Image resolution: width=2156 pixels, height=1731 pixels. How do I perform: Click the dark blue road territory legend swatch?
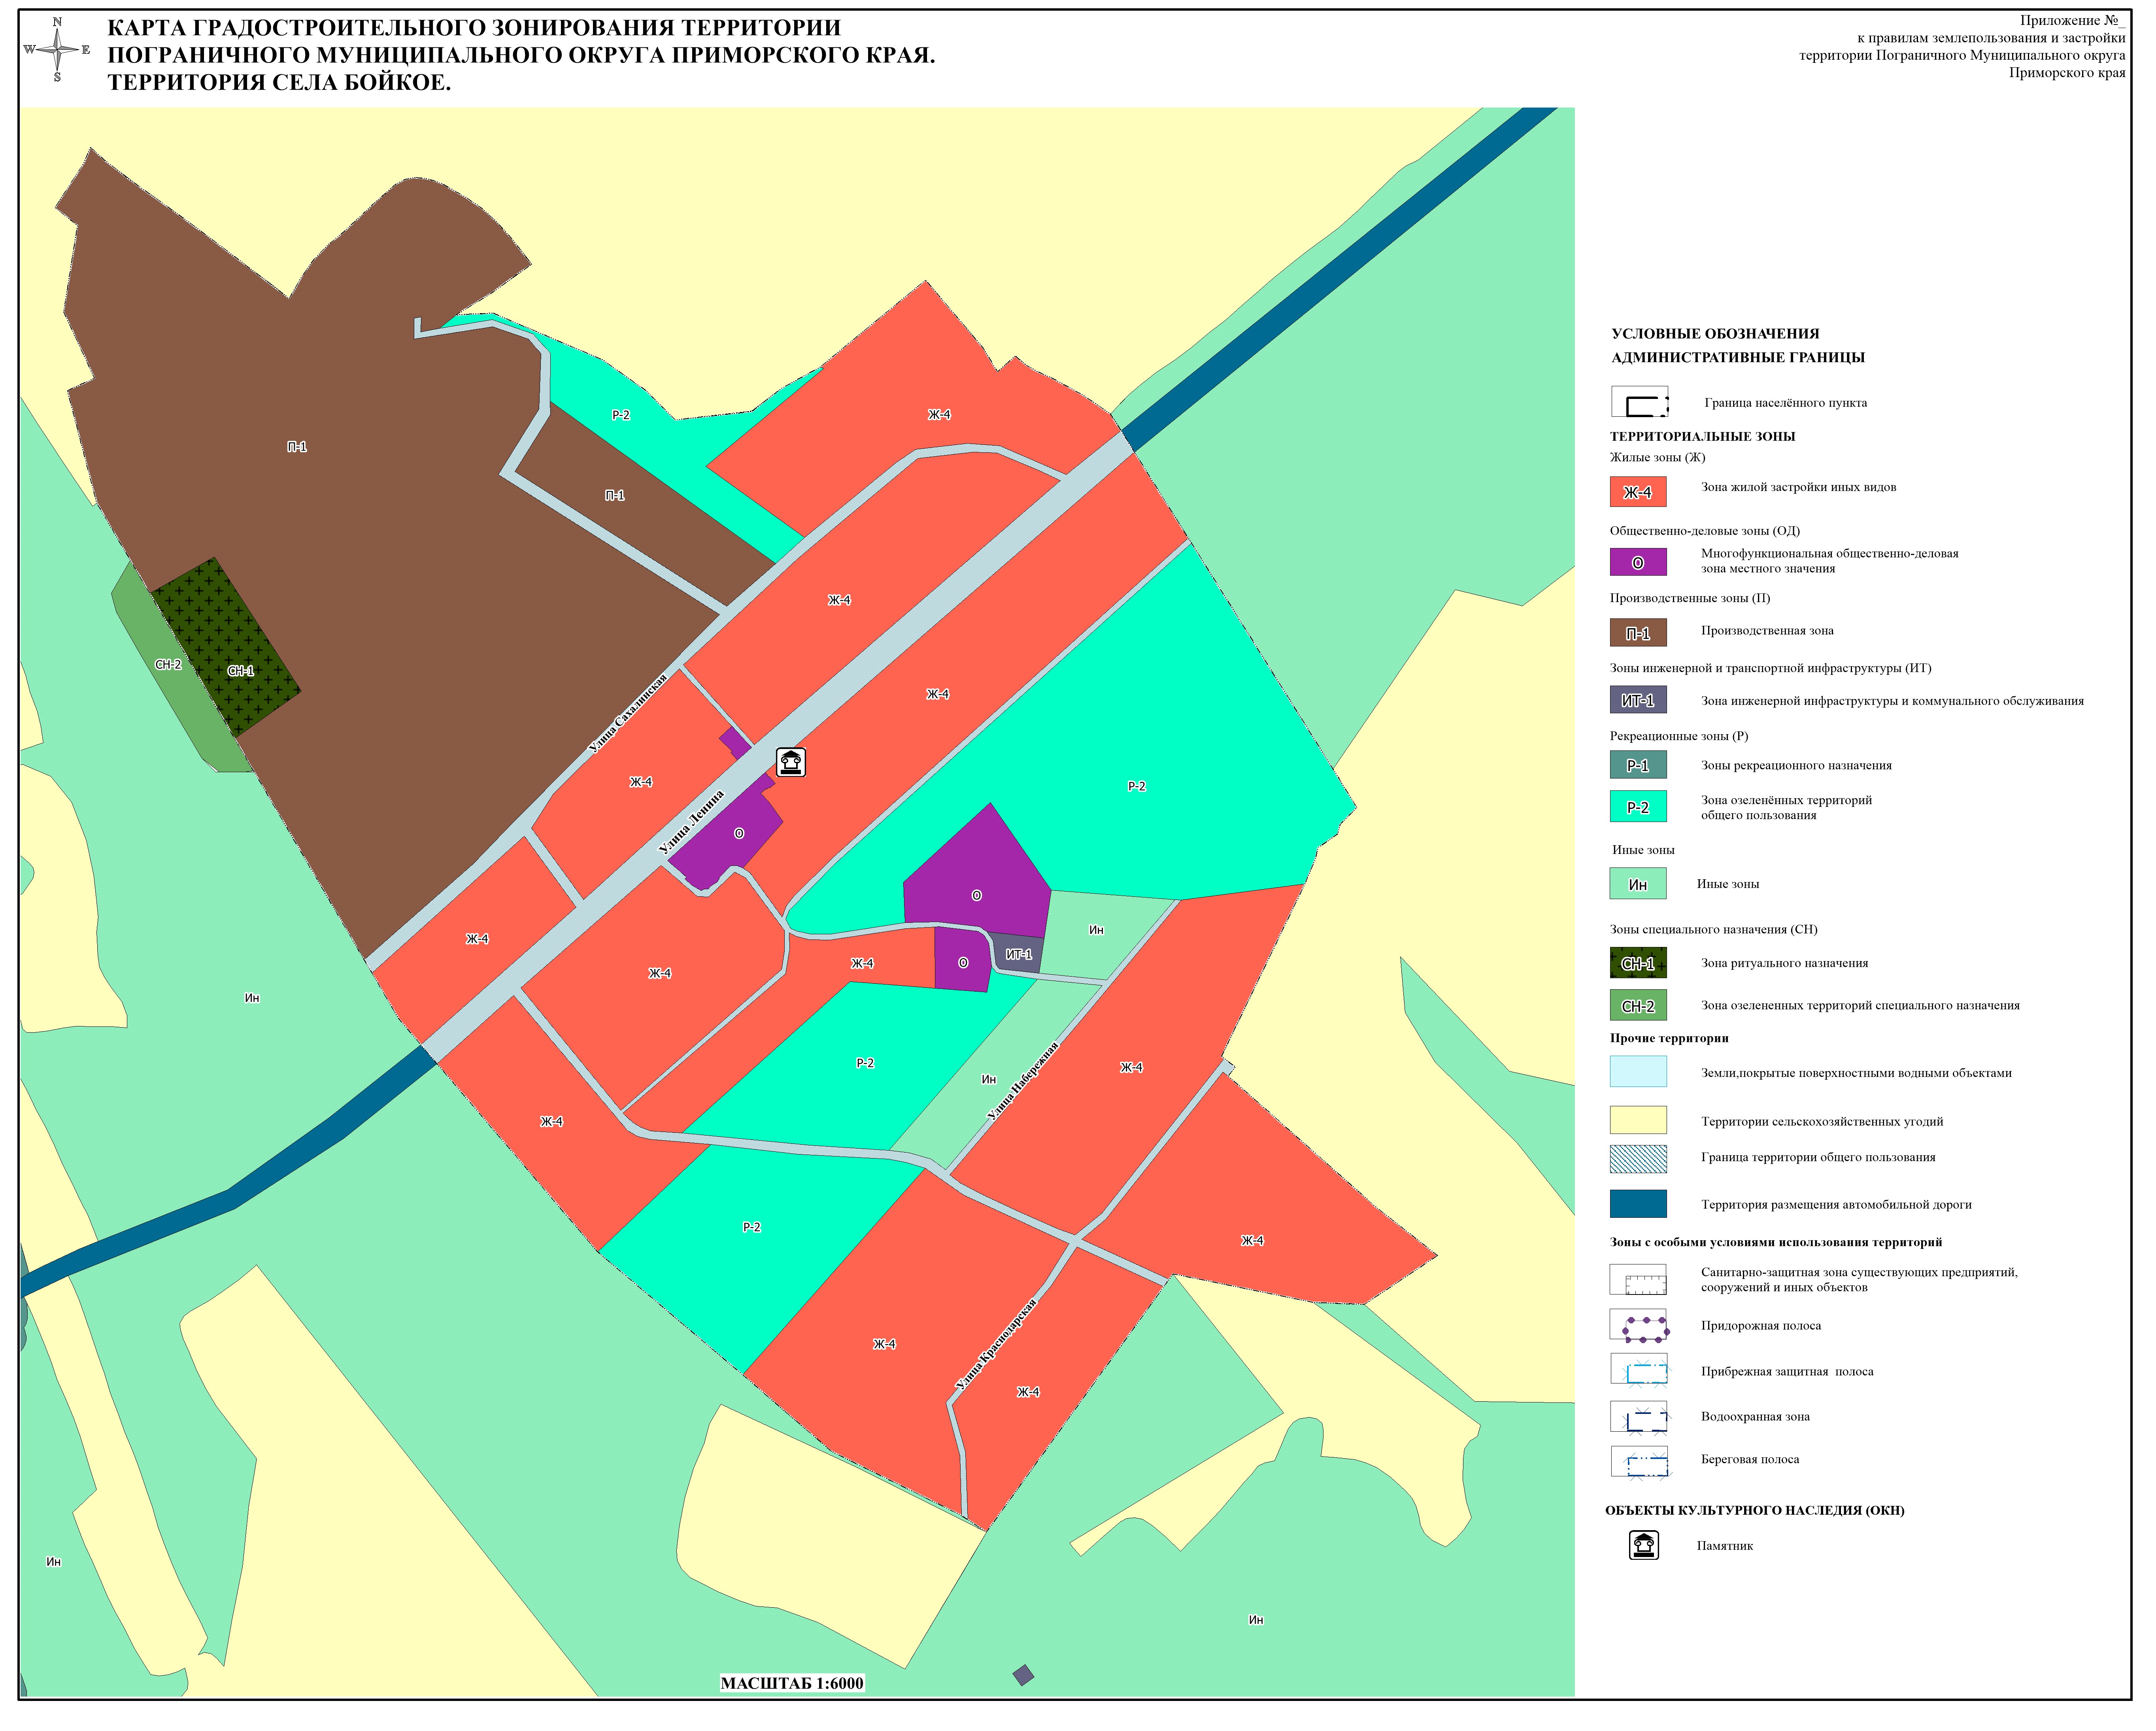tap(1638, 1203)
